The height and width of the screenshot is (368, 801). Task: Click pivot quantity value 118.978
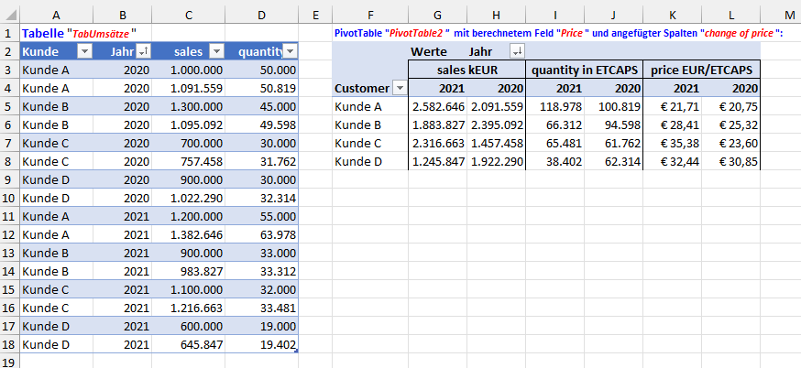pos(555,107)
